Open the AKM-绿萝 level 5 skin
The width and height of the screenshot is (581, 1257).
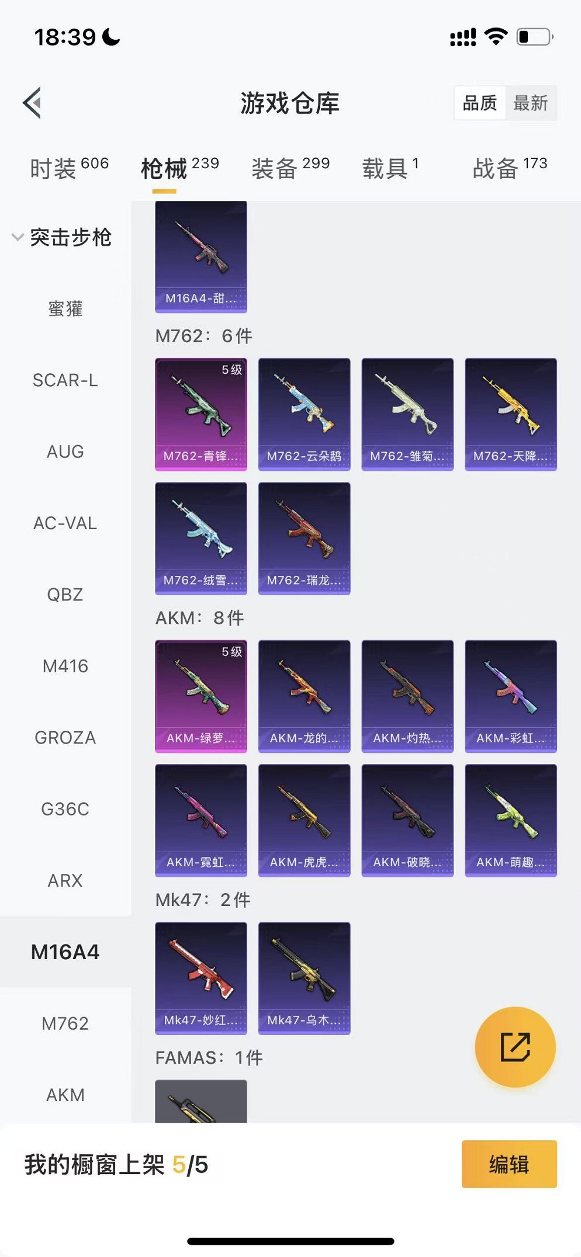(201, 696)
